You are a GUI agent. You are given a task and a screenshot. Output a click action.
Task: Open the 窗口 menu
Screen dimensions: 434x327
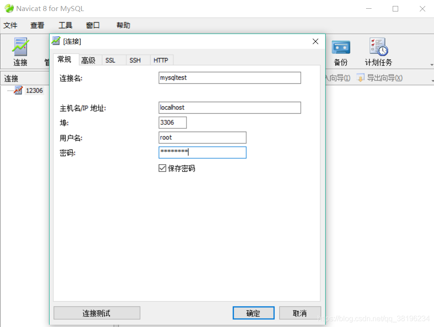pyautogui.click(x=93, y=25)
